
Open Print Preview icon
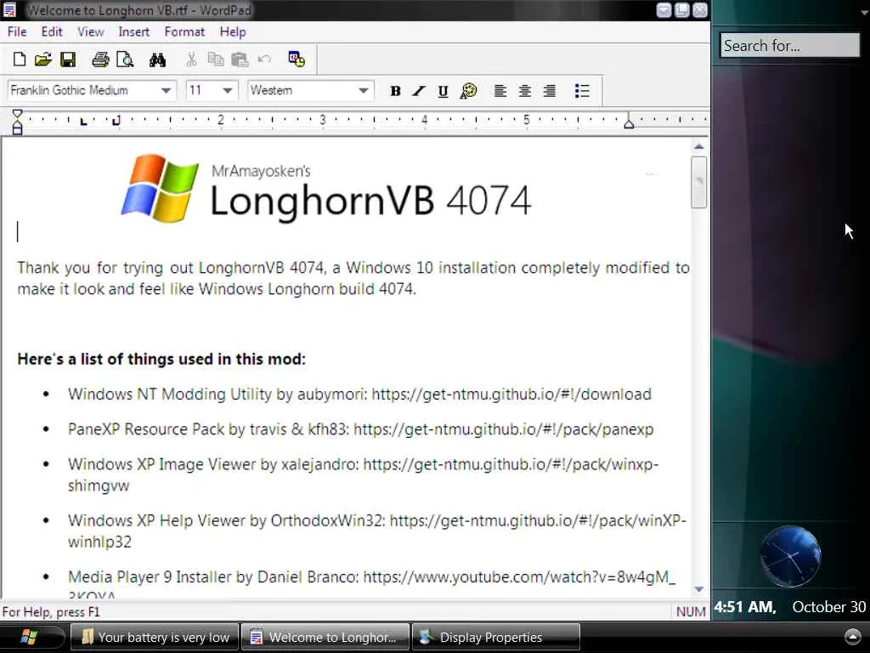point(125,60)
